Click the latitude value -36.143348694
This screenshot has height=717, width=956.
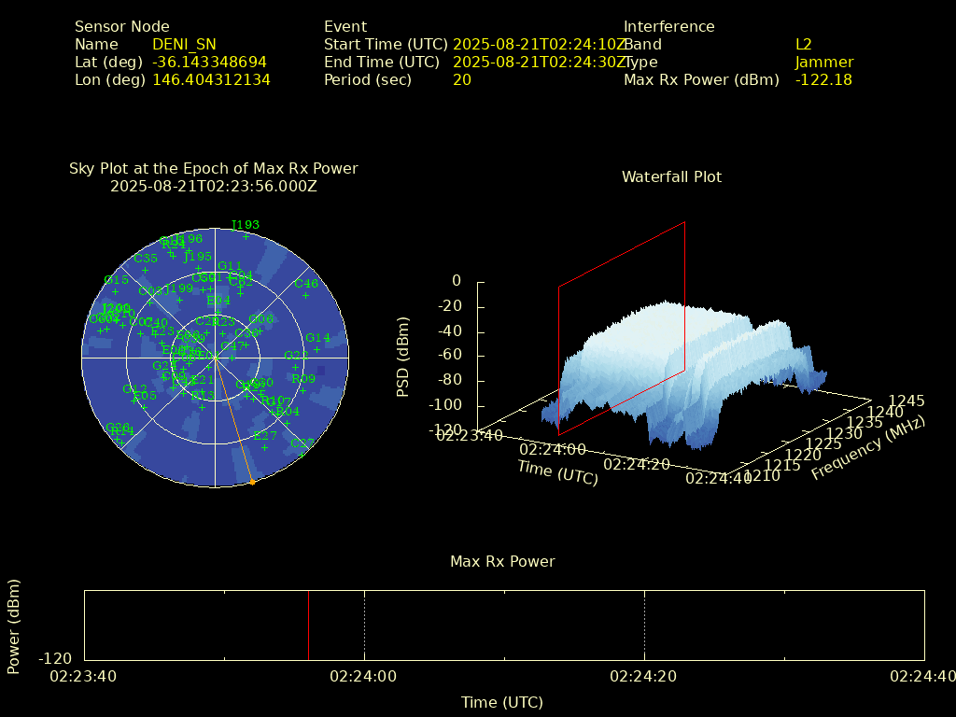point(209,62)
